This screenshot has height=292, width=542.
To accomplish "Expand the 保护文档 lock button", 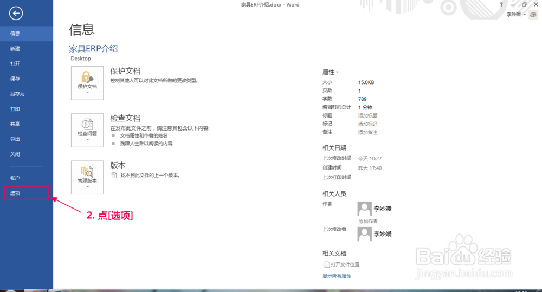I will tap(87, 83).
